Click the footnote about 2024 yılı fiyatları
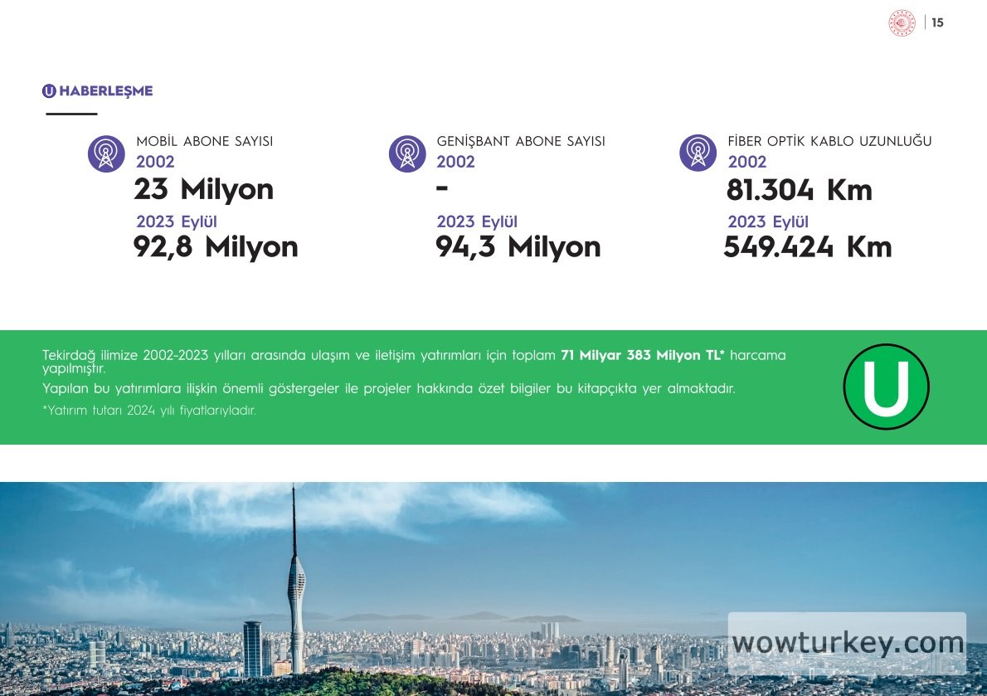 (149, 411)
